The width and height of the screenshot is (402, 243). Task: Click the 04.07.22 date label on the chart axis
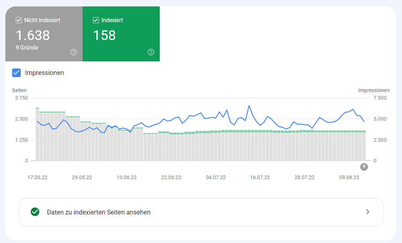(x=215, y=177)
